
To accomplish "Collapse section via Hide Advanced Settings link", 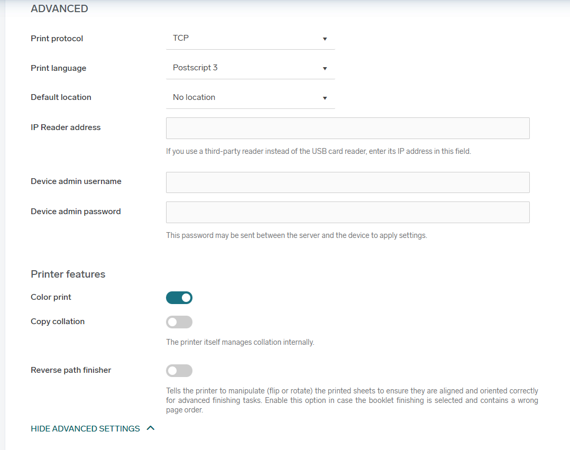I will (85, 429).
